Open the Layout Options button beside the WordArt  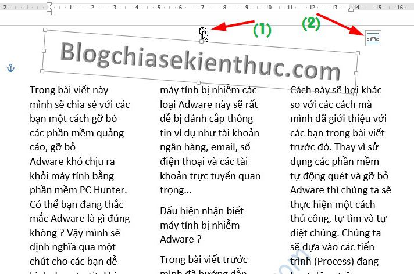(x=373, y=38)
